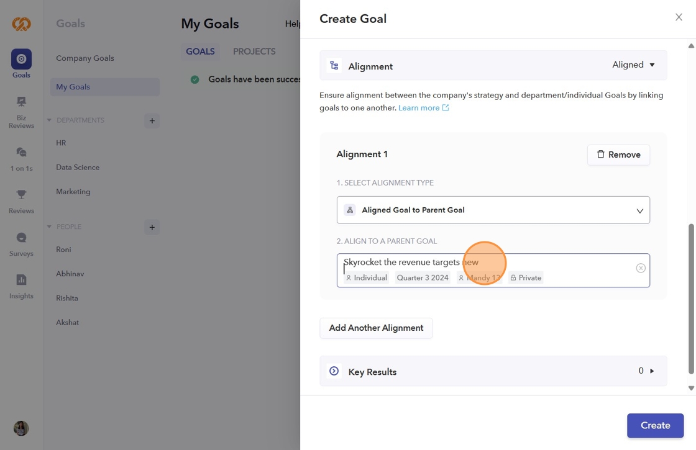The image size is (696, 450).
Task: Add a person with plus icon
Action: (152, 227)
